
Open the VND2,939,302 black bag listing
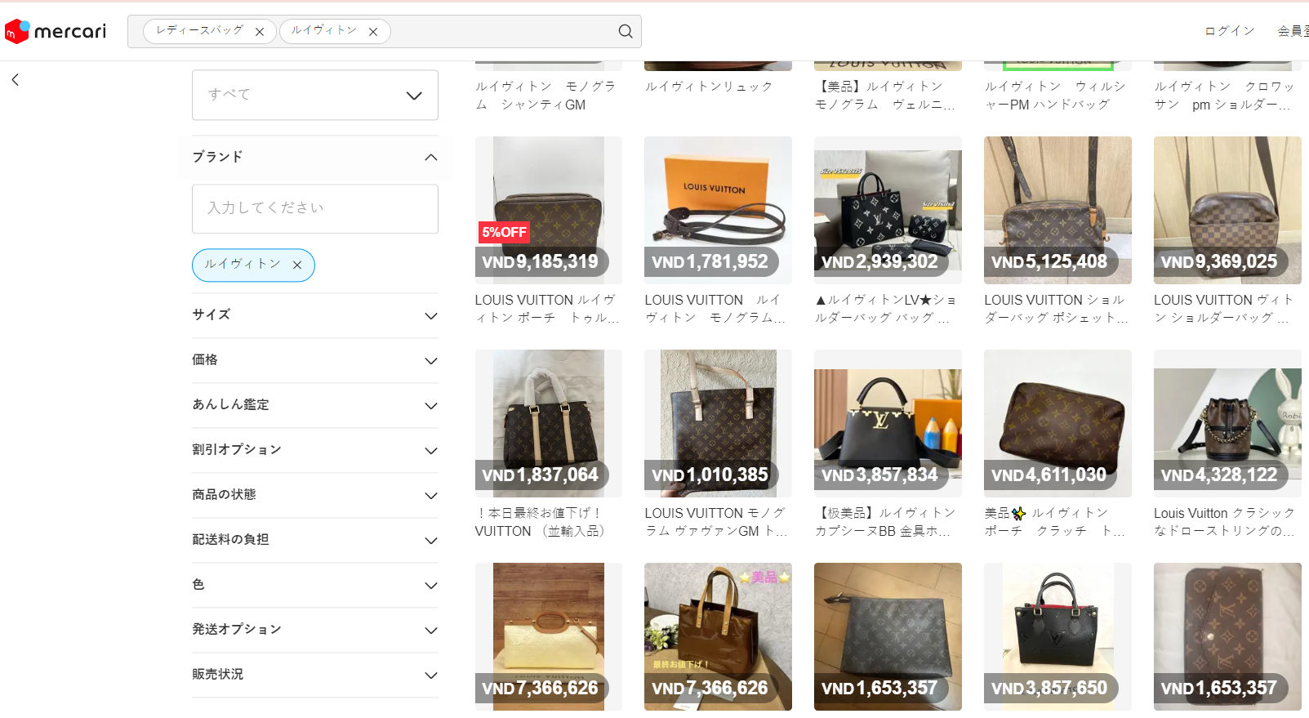click(888, 210)
